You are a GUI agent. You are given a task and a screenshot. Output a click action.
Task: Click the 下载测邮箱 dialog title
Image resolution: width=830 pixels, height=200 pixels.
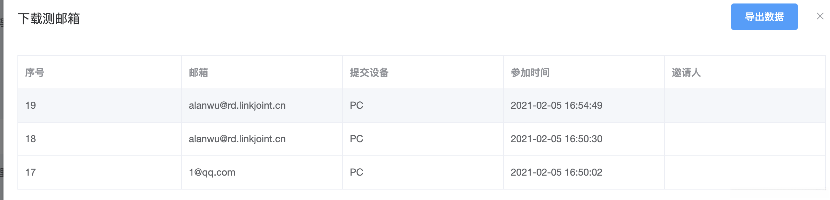[x=49, y=18]
